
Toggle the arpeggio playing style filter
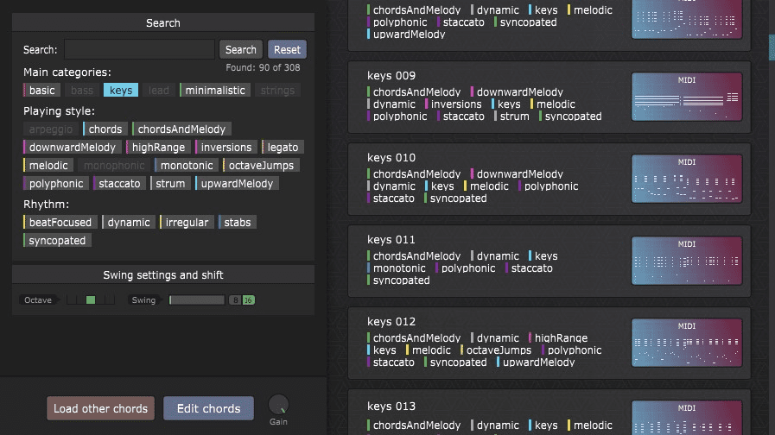pyautogui.click(x=50, y=129)
